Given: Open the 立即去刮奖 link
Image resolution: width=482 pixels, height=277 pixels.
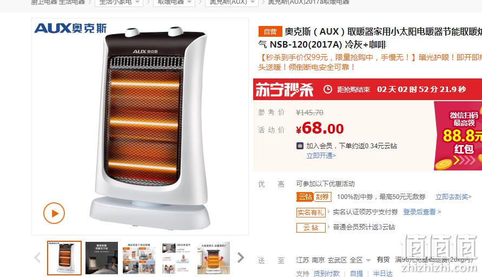Looking at the screenshot, I should pyautogui.click(x=453, y=197).
